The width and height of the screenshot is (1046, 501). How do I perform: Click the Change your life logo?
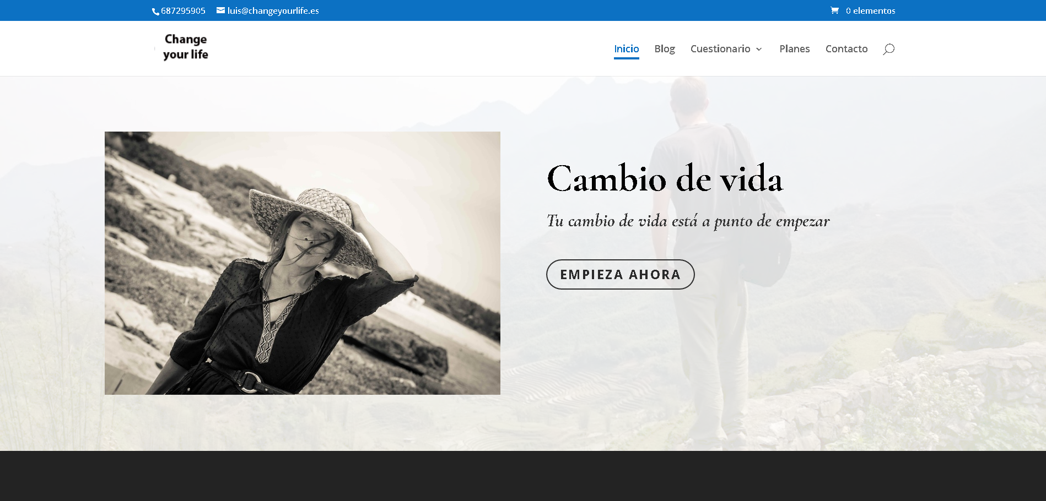[185, 47]
